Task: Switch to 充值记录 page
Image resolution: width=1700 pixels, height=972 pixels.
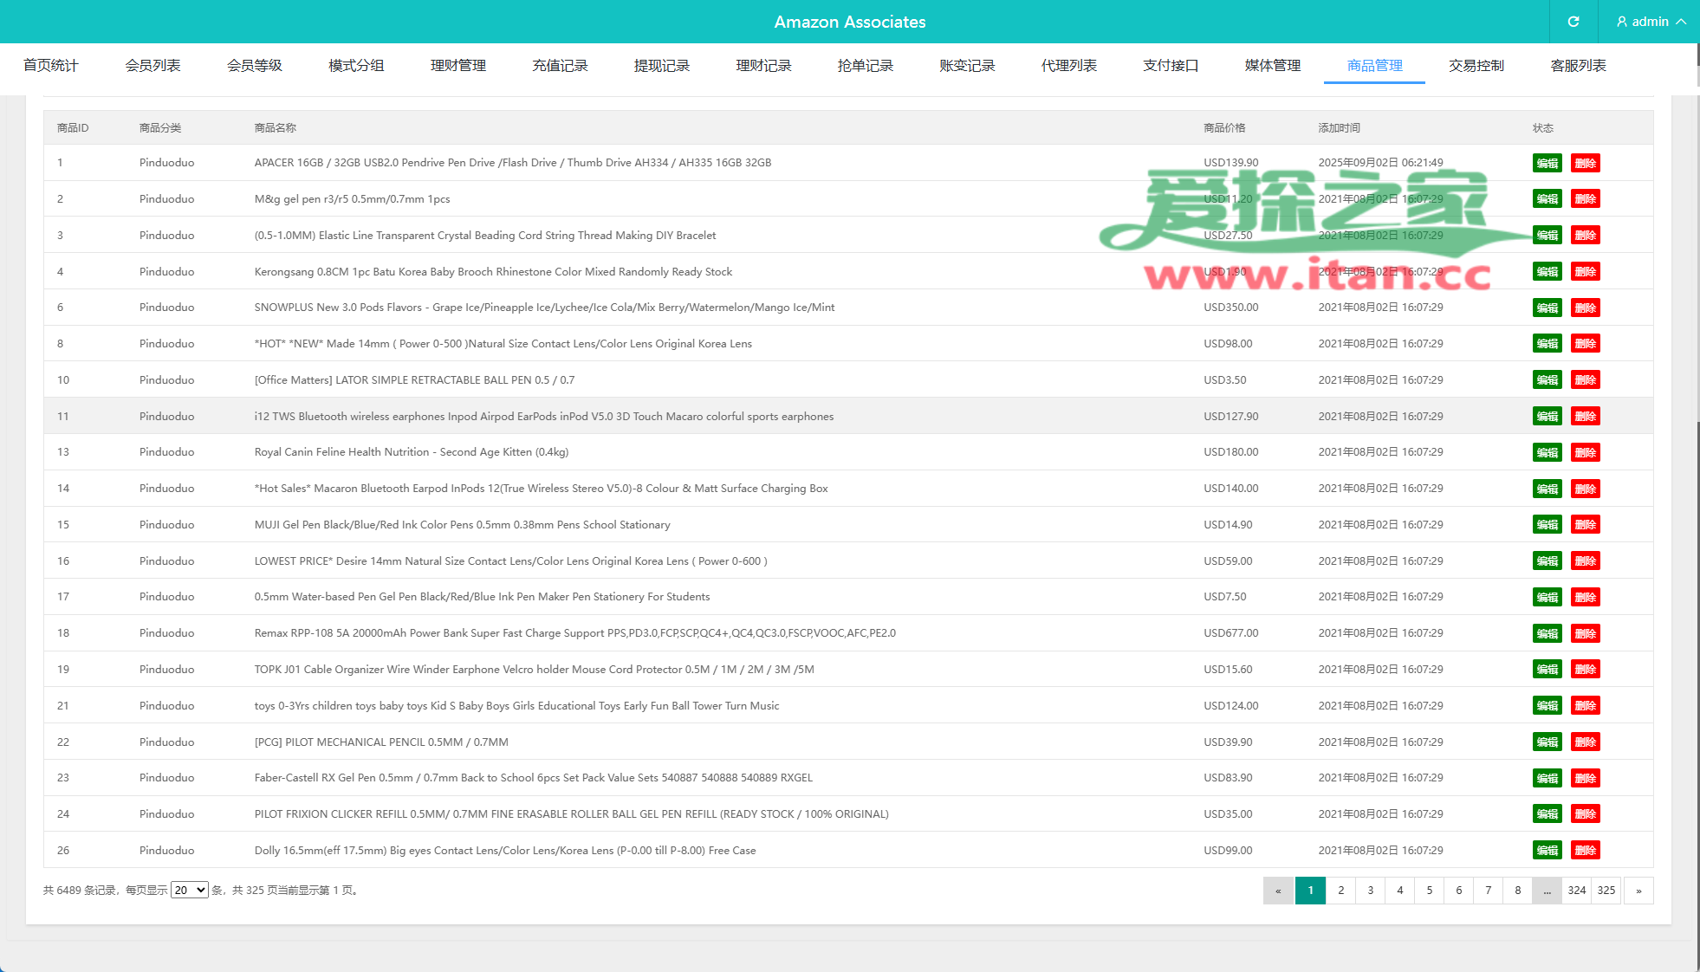Action: tap(560, 66)
